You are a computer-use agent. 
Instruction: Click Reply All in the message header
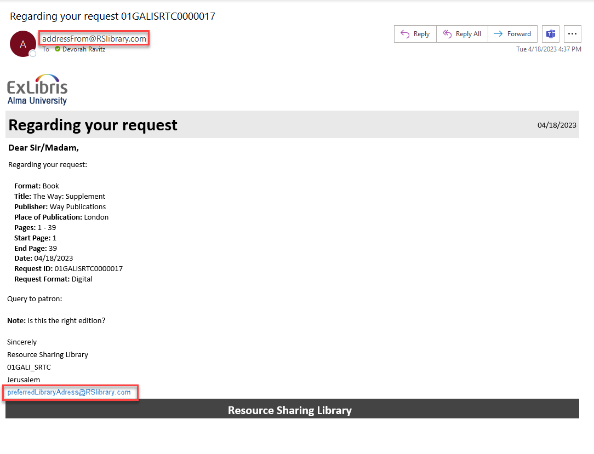click(462, 34)
